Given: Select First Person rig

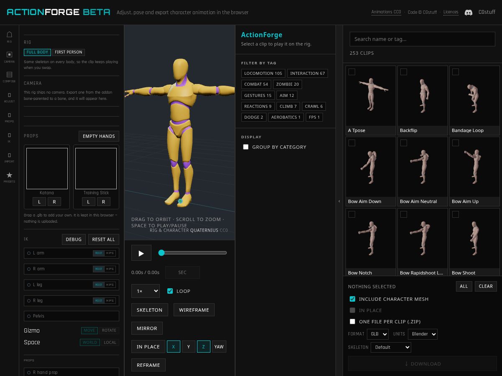Looking at the screenshot, I should (x=69, y=52).
